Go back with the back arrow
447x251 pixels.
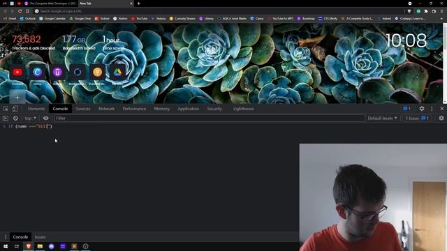click(5, 11)
